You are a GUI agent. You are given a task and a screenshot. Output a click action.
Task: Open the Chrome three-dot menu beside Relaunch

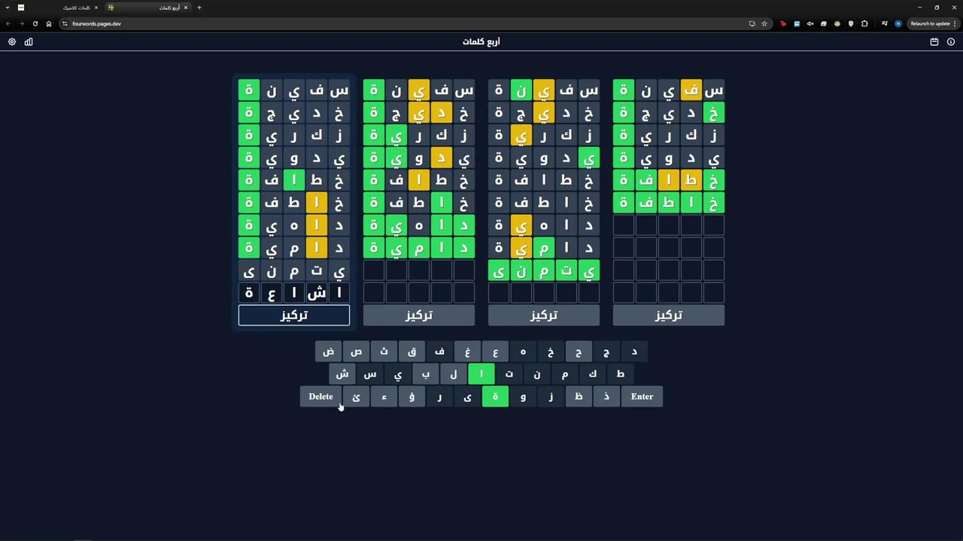956,23
